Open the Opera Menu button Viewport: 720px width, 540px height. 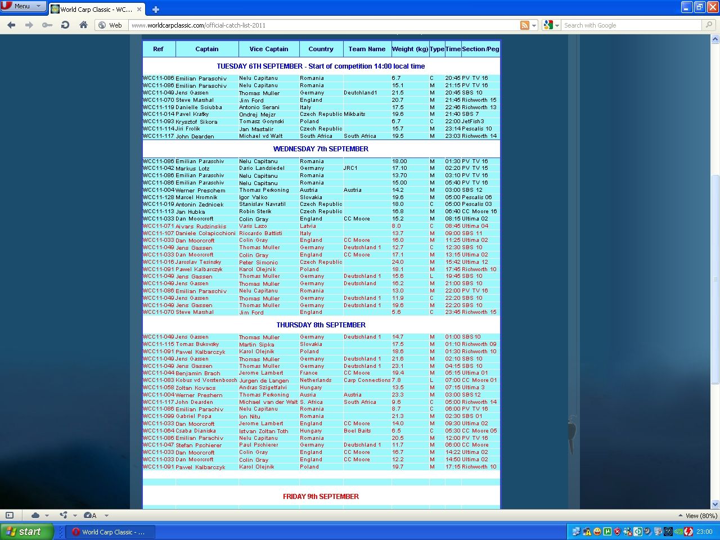[x=23, y=6]
